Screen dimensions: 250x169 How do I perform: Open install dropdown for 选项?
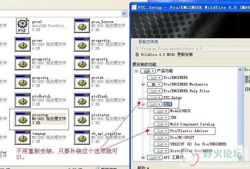tap(155, 104)
